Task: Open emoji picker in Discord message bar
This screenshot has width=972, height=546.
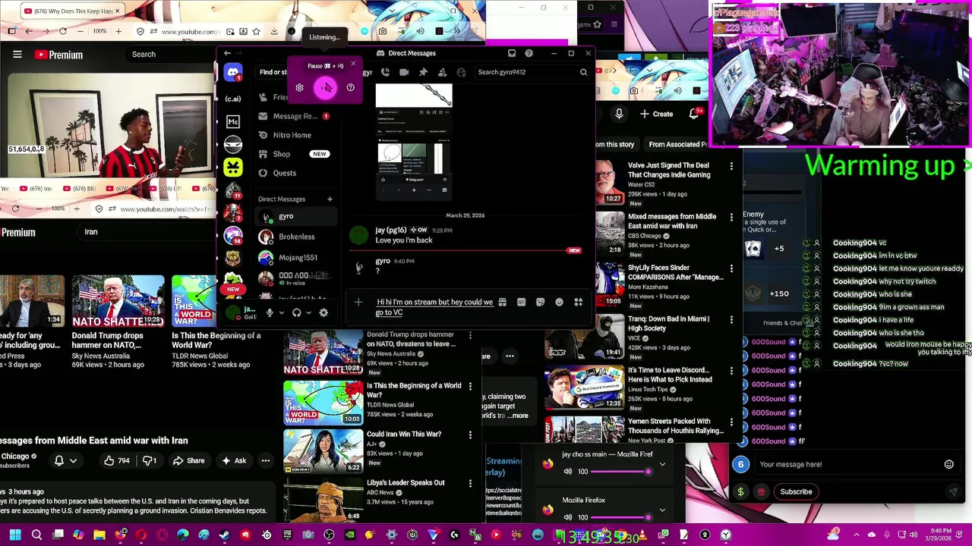Action: click(x=559, y=302)
